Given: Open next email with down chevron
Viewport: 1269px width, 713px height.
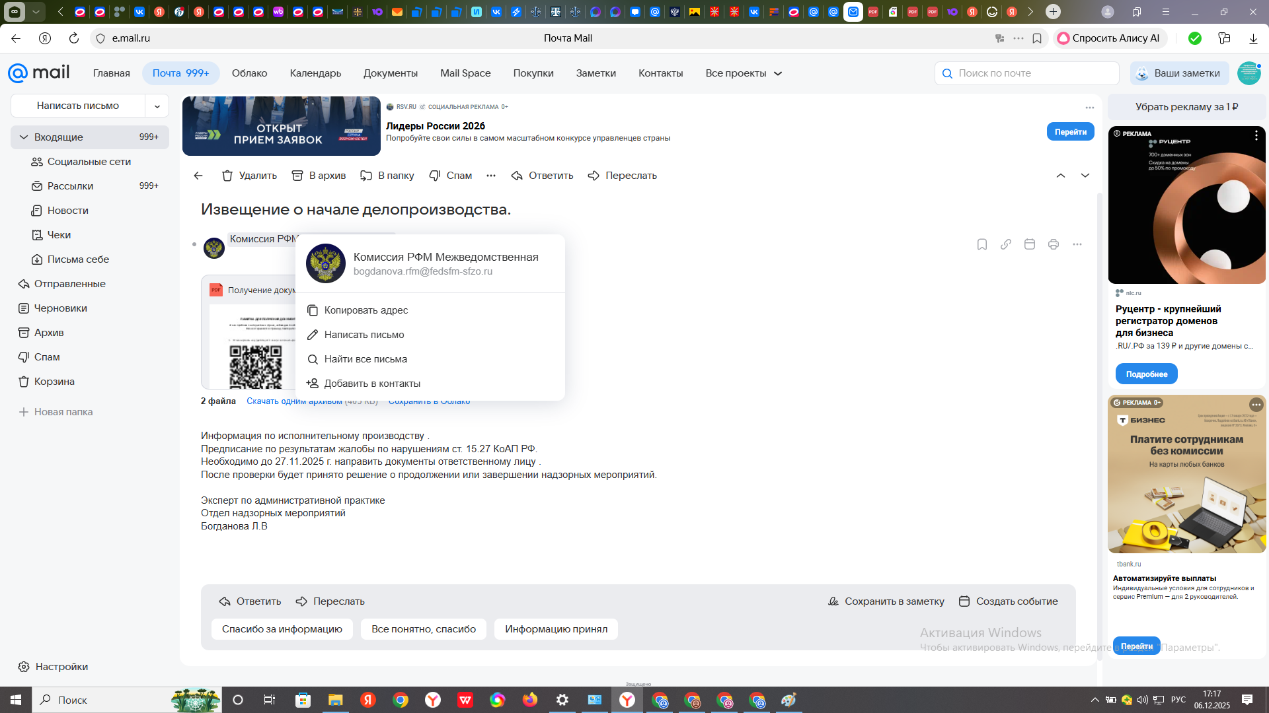Looking at the screenshot, I should coord(1085,176).
